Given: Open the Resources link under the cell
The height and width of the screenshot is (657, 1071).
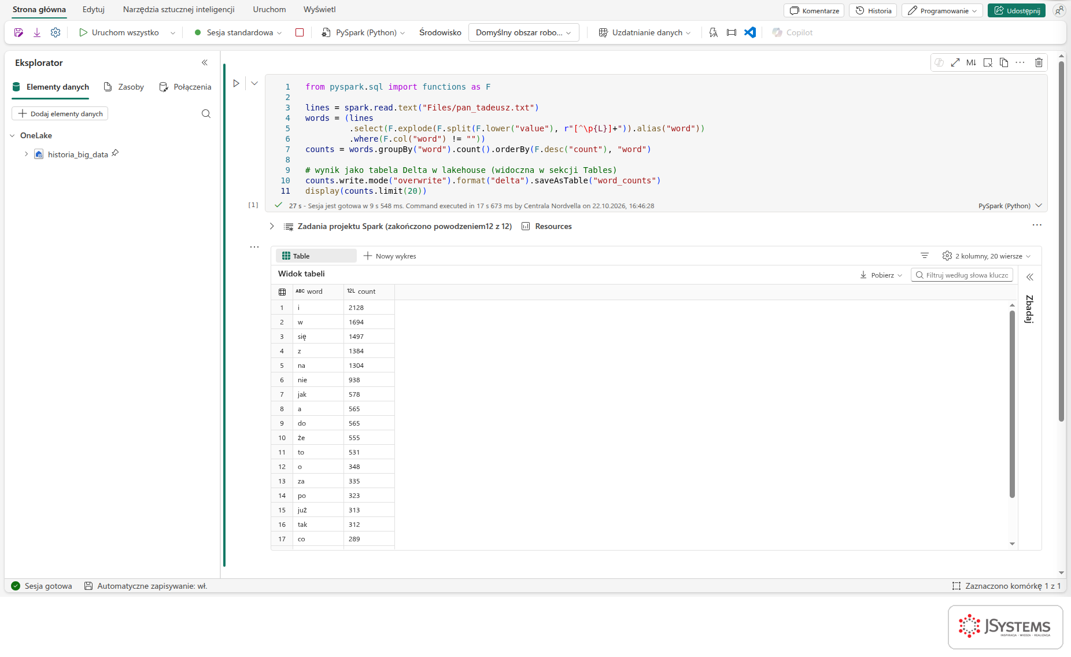Looking at the screenshot, I should (546, 226).
